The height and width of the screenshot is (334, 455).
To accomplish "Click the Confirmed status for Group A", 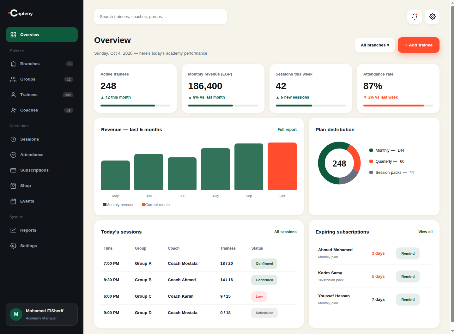I will point(264,264).
